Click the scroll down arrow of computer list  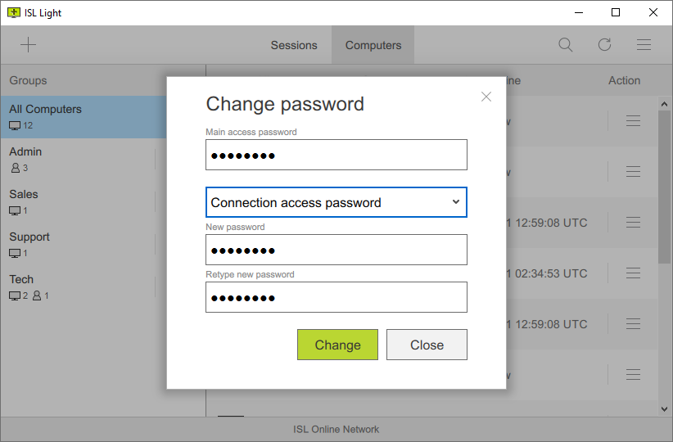click(x=665, y=408)
